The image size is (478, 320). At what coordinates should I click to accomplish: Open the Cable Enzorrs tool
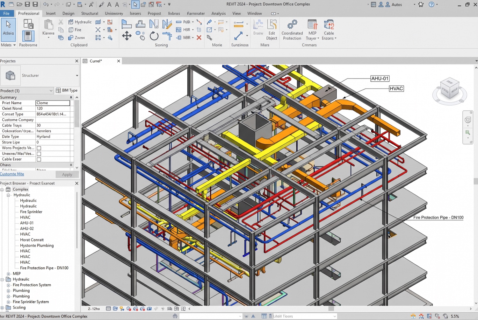click(x=329, y=30)
